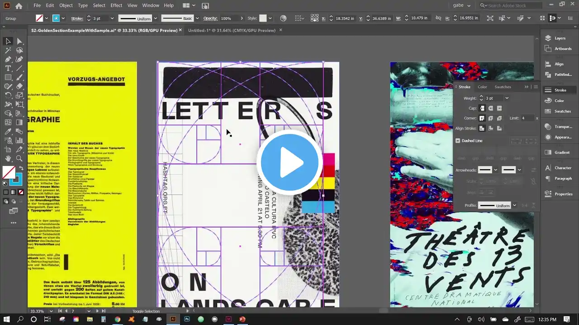Select the Selection tool arrow

[8, 41]
